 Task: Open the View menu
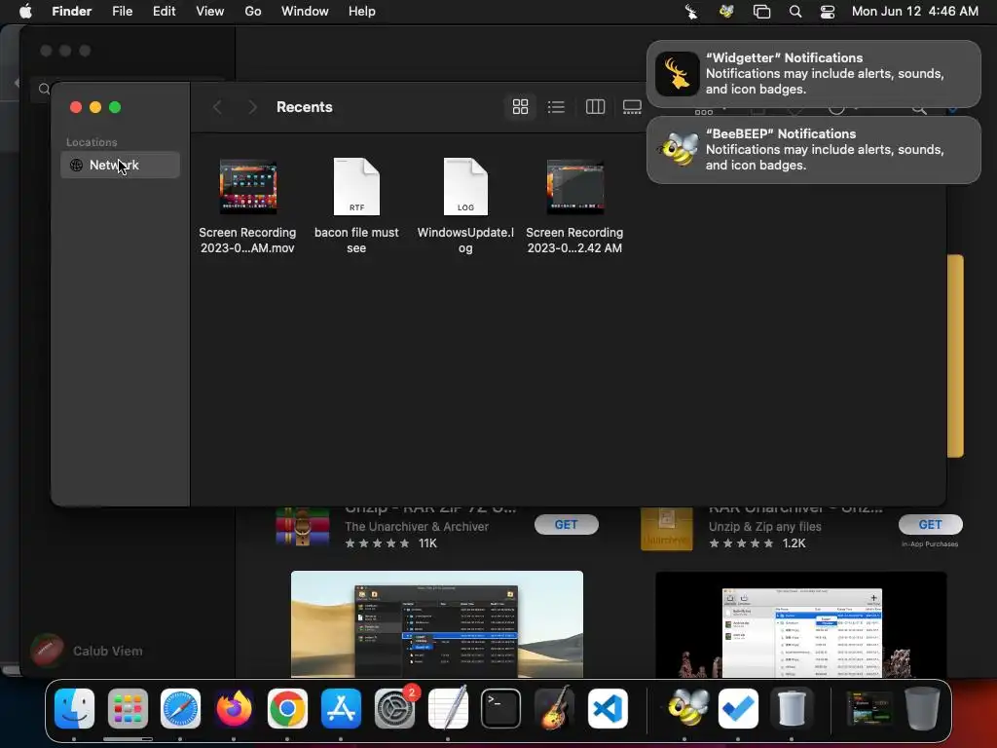[210, 12]
